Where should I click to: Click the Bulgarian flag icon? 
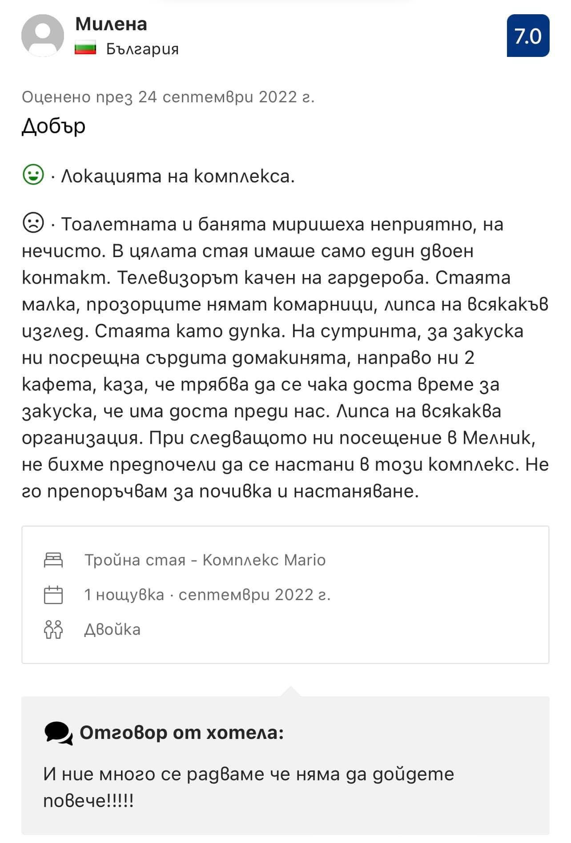(x=85, y=48)
